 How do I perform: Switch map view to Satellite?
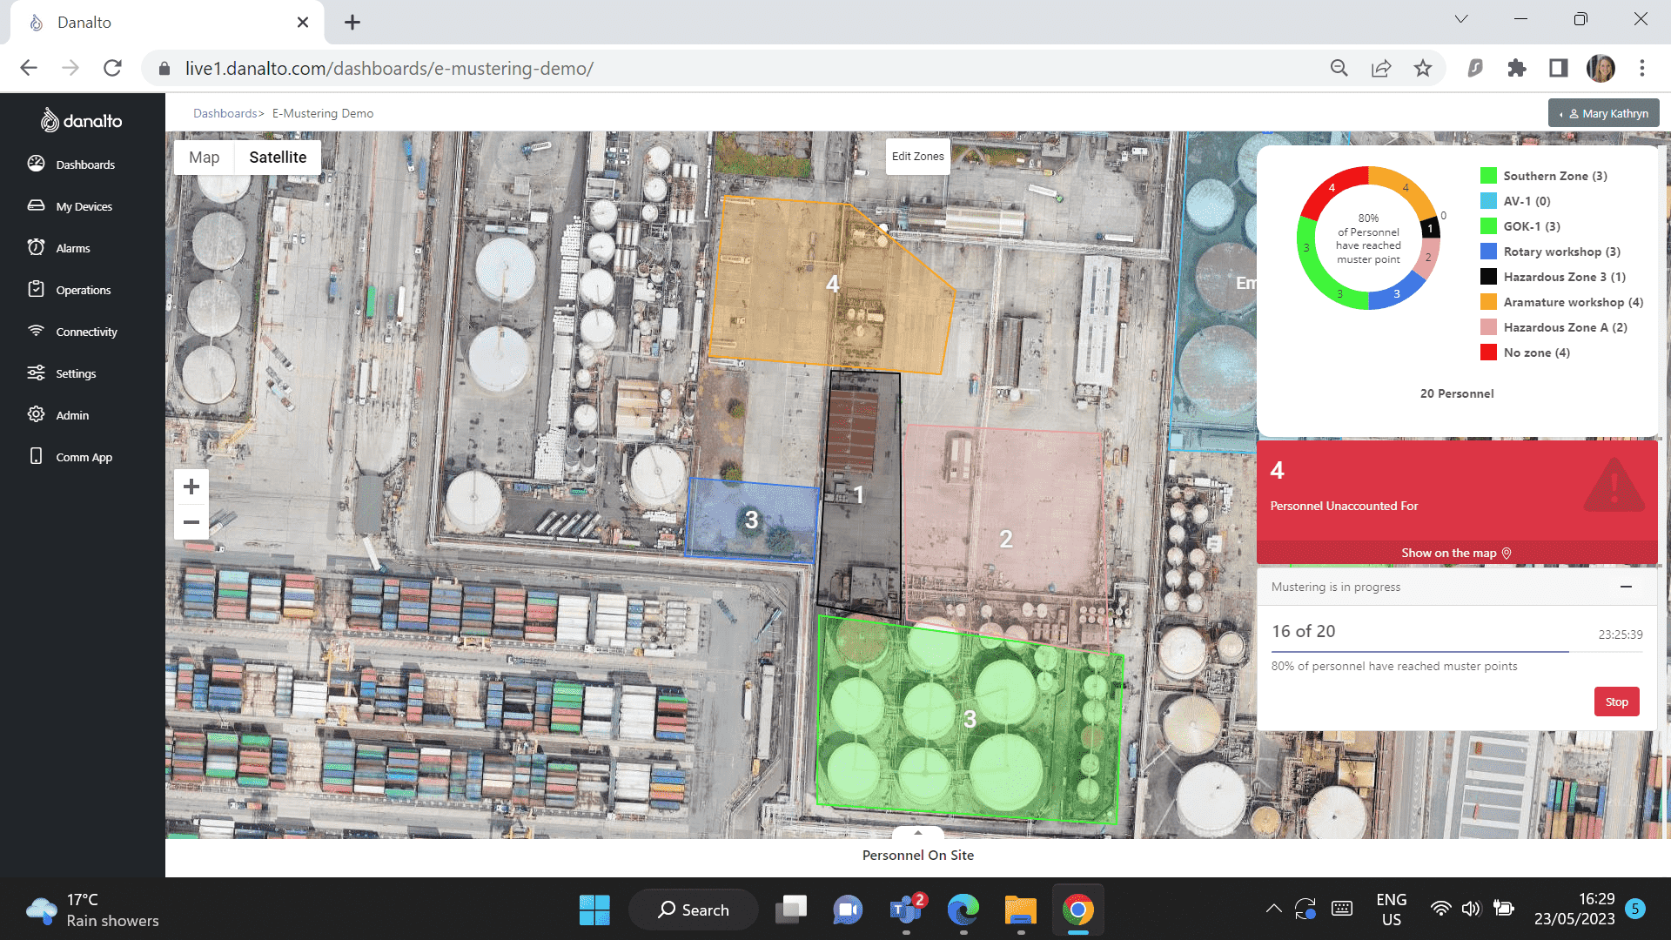(278, 158)
